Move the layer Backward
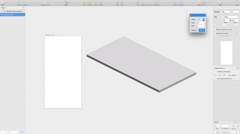Image resolution: width=240 pixels, height=134 pixels. point(181,2)
